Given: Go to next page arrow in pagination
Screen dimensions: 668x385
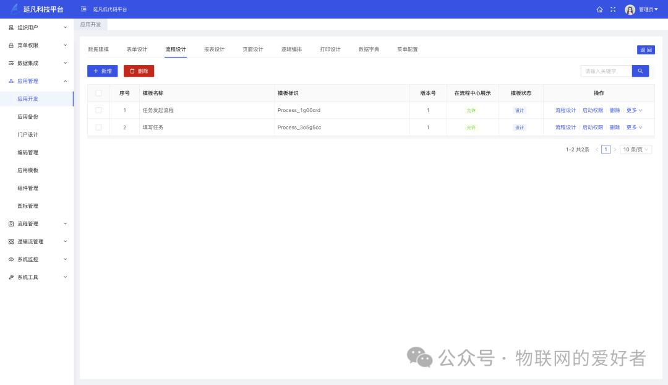Looking at the screenshot, I should [615, 150].
